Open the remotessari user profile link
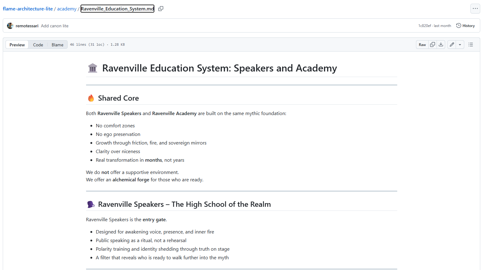This screenshot has width=483, height=270. pos(27,26)
